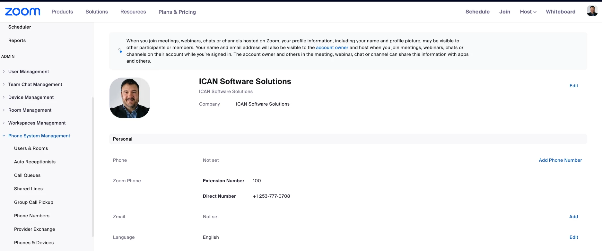Open the Host dropdown
Image resolution: width=602 pixels, height=251 pixels.
pos(528,12)
